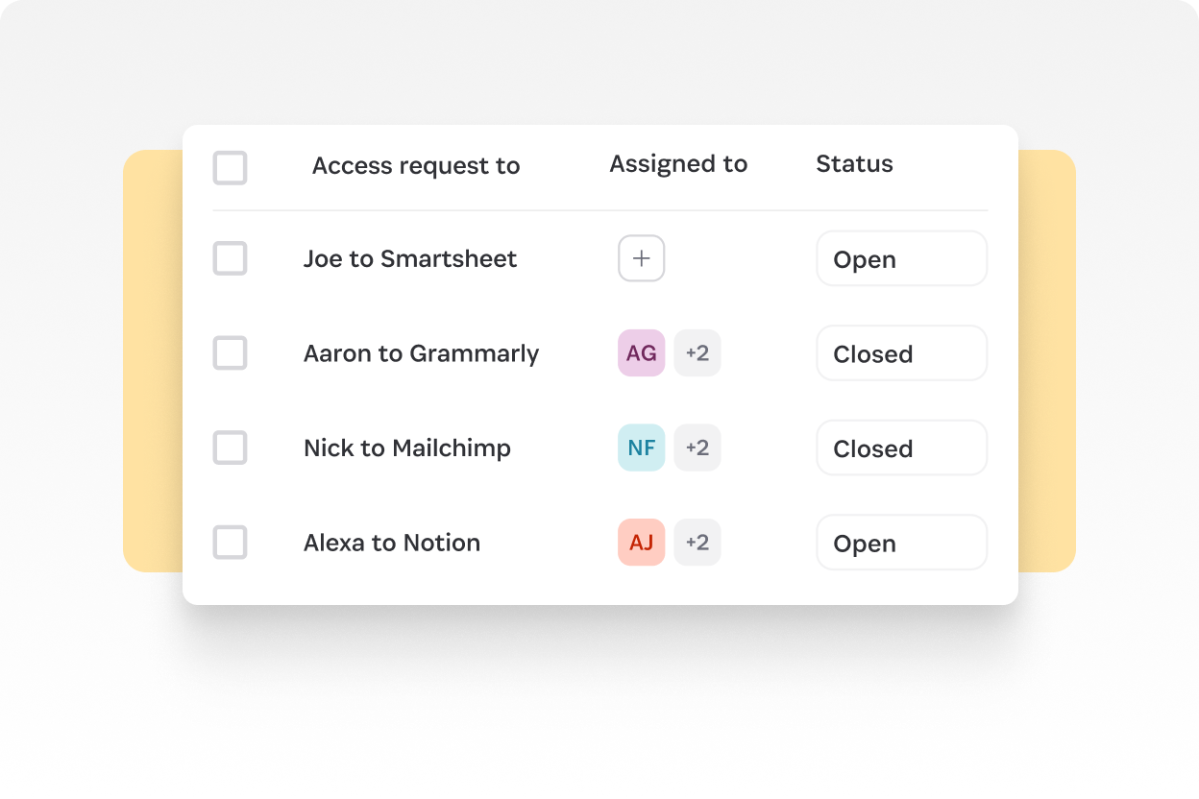1199x799 pixels.
Task: Click the AG avatar for Aaron to Grammarly
Action: pos(641,352)
